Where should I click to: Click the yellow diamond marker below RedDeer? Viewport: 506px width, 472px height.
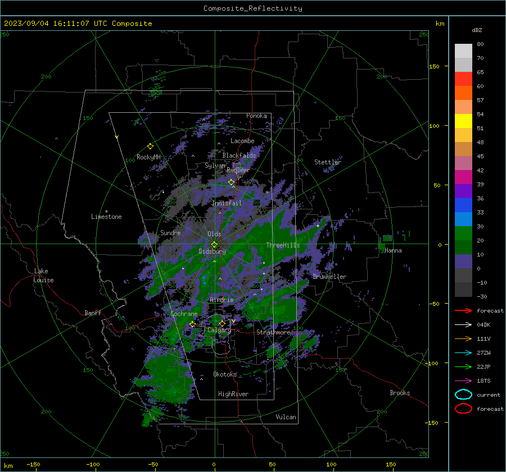tap(231, 182)
